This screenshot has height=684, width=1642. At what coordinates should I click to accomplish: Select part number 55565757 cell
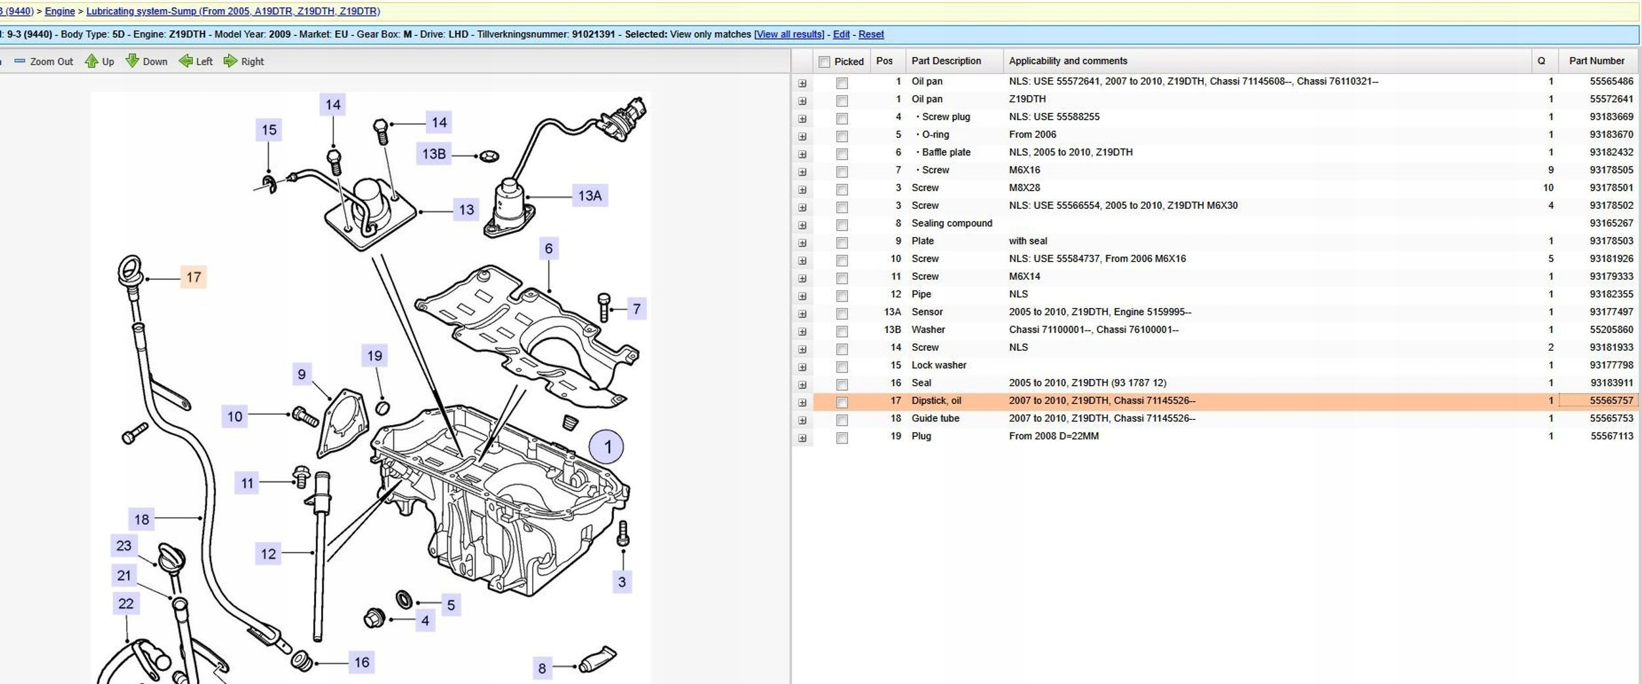tap(1611, 401)
